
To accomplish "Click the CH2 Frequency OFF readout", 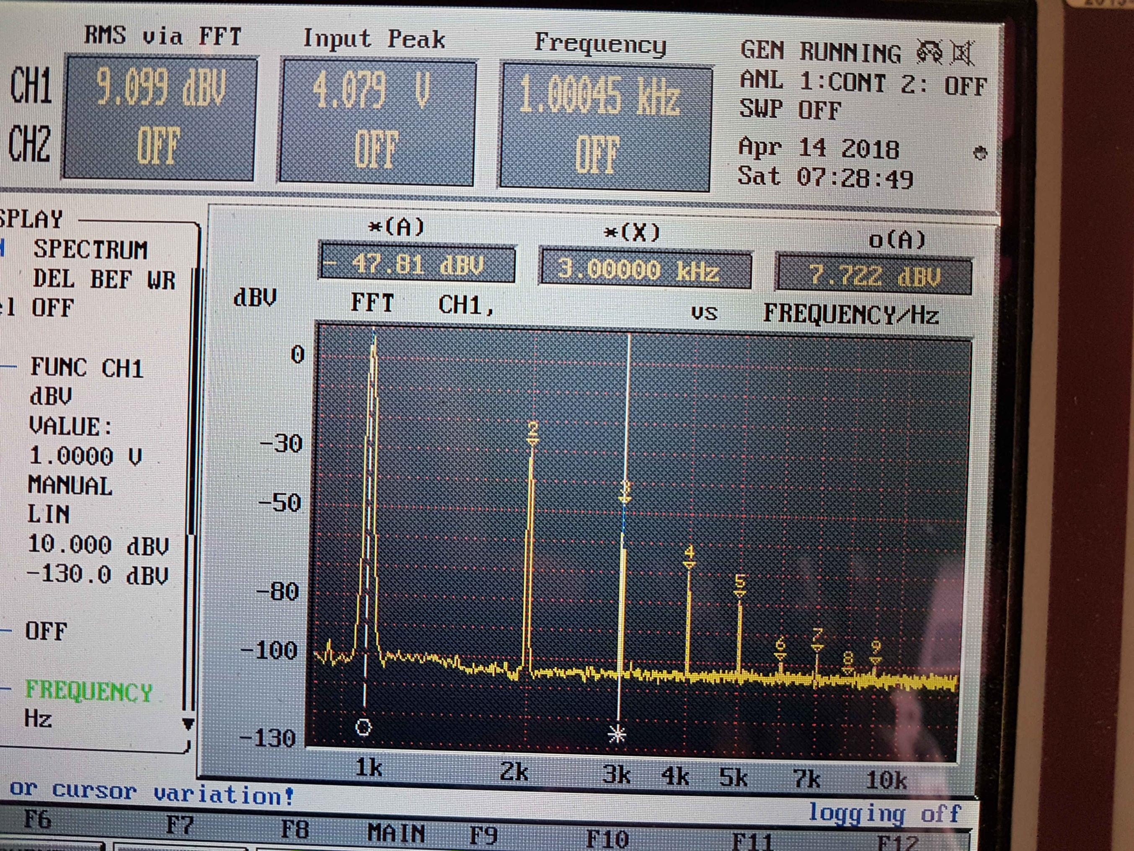I will [x=597, y=155].
